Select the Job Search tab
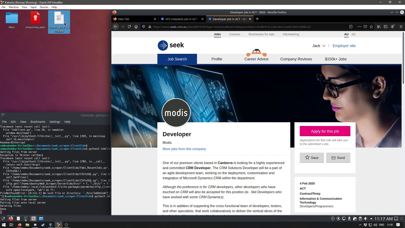 177,59
